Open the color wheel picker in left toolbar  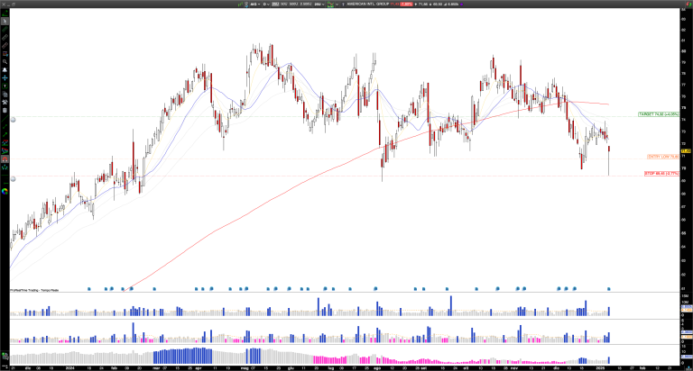pyautogui.click(x=5, y=190)
